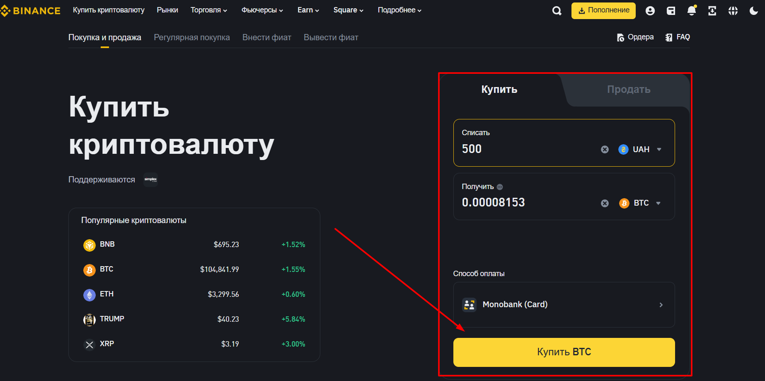Clear the BTC receive amount with X icon
Image resolution: width=765 pixels, height=381 pixels.
pyautogui.click(x=605, y=203)
